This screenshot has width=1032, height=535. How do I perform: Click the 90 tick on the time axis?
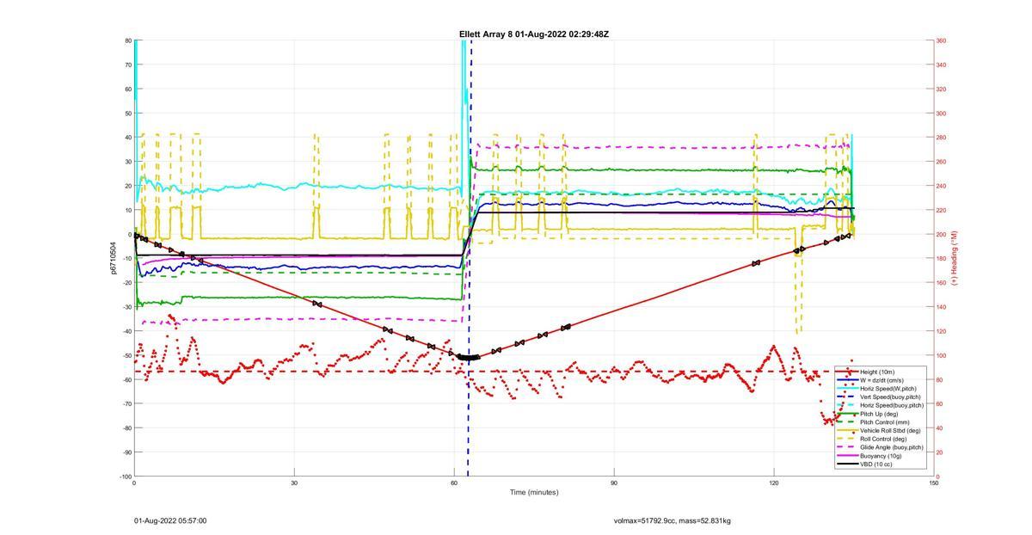tap(614, 483)
